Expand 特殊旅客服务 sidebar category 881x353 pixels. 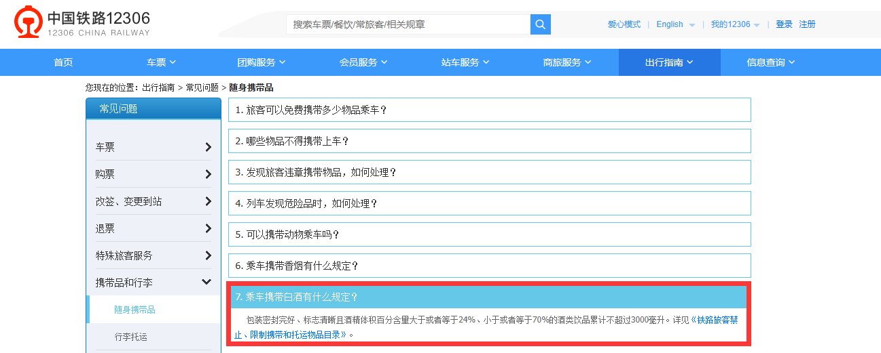coord(154,255)
